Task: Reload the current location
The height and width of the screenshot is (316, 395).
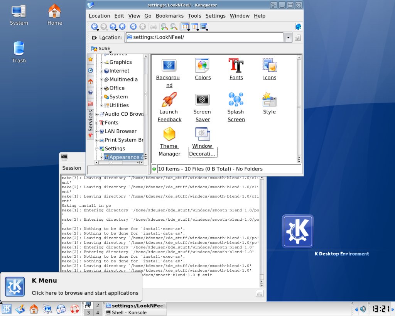Action: [x=133, y=27]
